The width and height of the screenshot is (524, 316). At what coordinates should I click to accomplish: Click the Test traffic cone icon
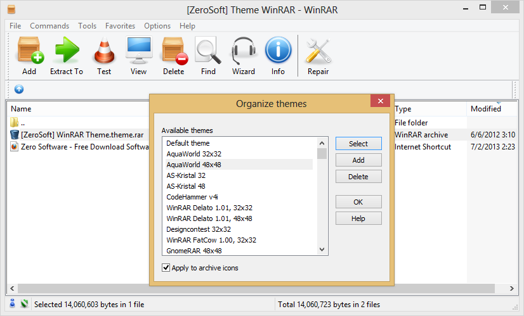tap(105, 50)
